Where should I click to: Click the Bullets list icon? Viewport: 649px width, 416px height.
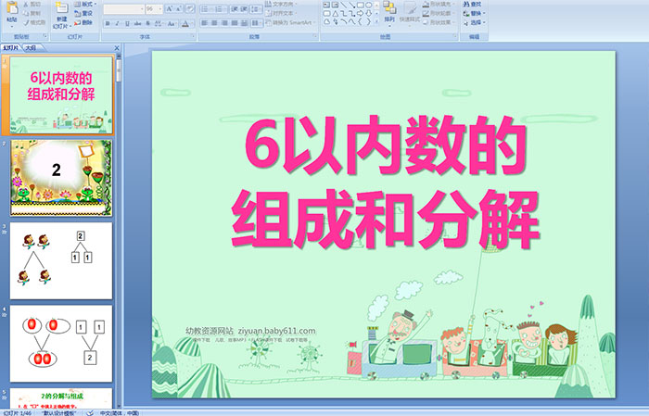click(x=205, y=9)
